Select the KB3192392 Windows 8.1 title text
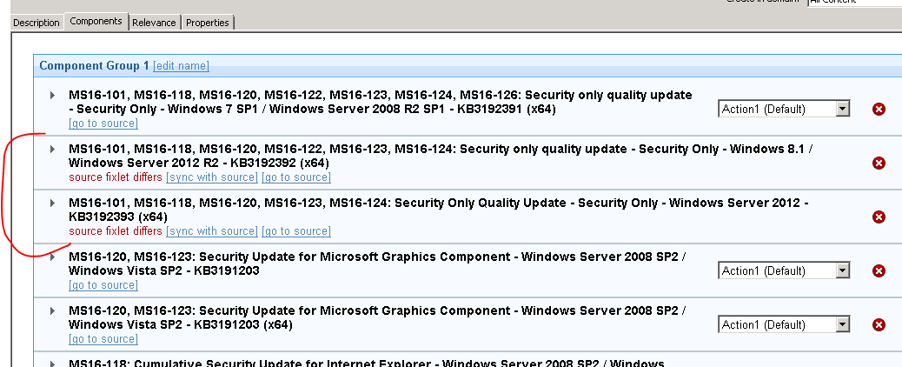The height and width of the screenshot is (367, 902). tap(441, 157)
